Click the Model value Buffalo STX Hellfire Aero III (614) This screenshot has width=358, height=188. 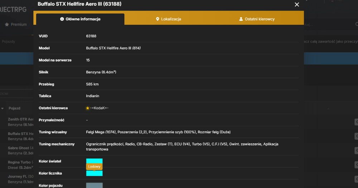tap(113, 48)
